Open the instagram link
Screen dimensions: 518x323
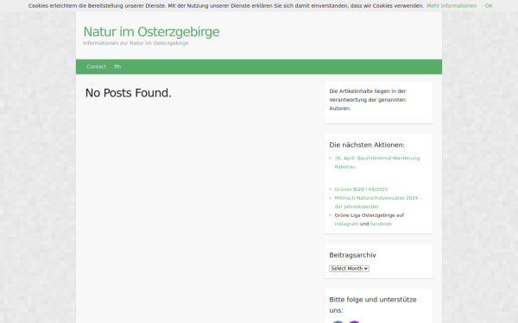coord(346,224)
